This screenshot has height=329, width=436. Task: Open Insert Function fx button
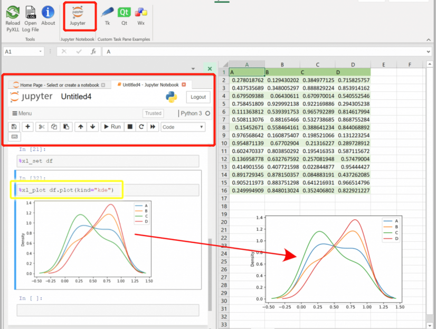click(93, 51)
